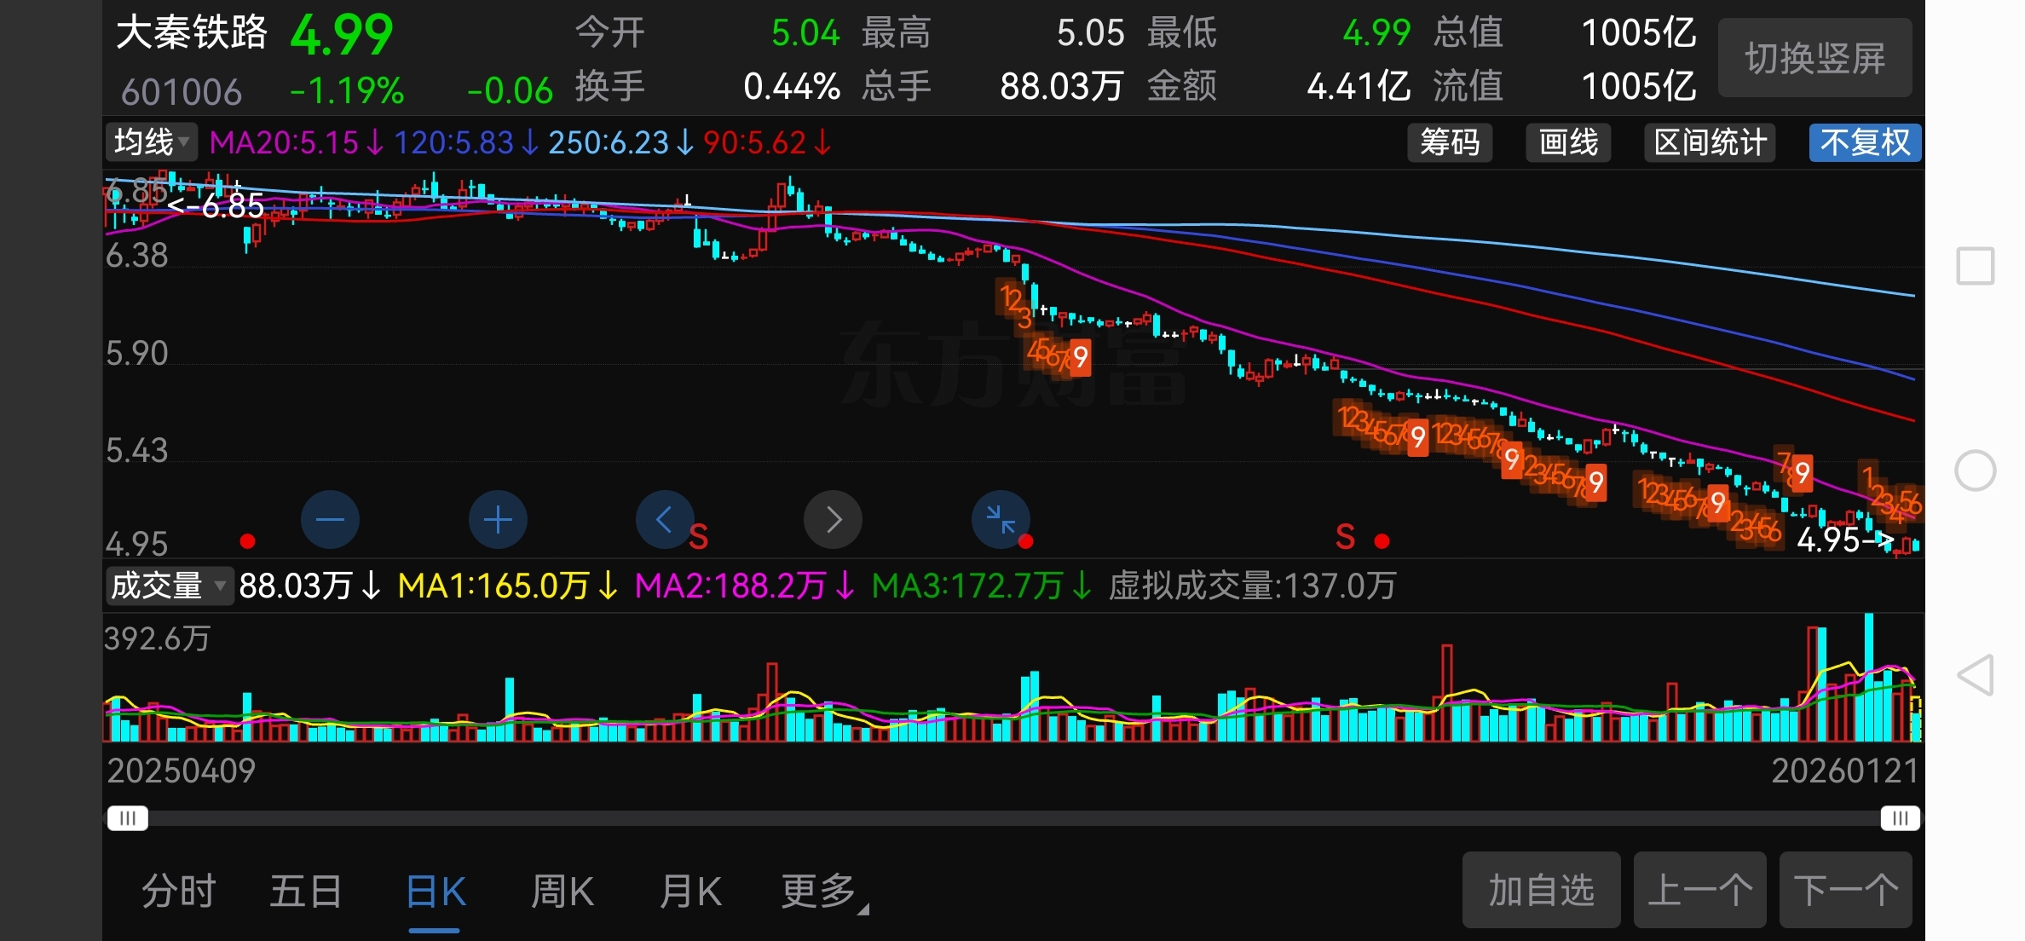Click the 切换竖屏 button
Viewport: 2025px width, 941px height.
(x=1814, y=58)
